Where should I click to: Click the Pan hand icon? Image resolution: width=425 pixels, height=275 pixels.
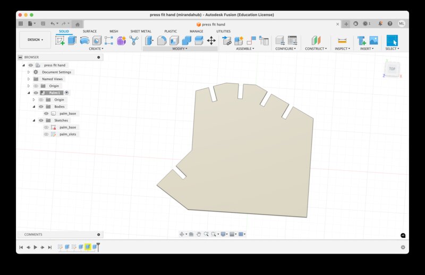pos(199,234)
